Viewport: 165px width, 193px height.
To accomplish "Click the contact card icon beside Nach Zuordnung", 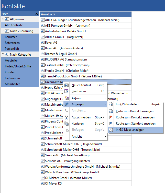I will tap(7, 31).
